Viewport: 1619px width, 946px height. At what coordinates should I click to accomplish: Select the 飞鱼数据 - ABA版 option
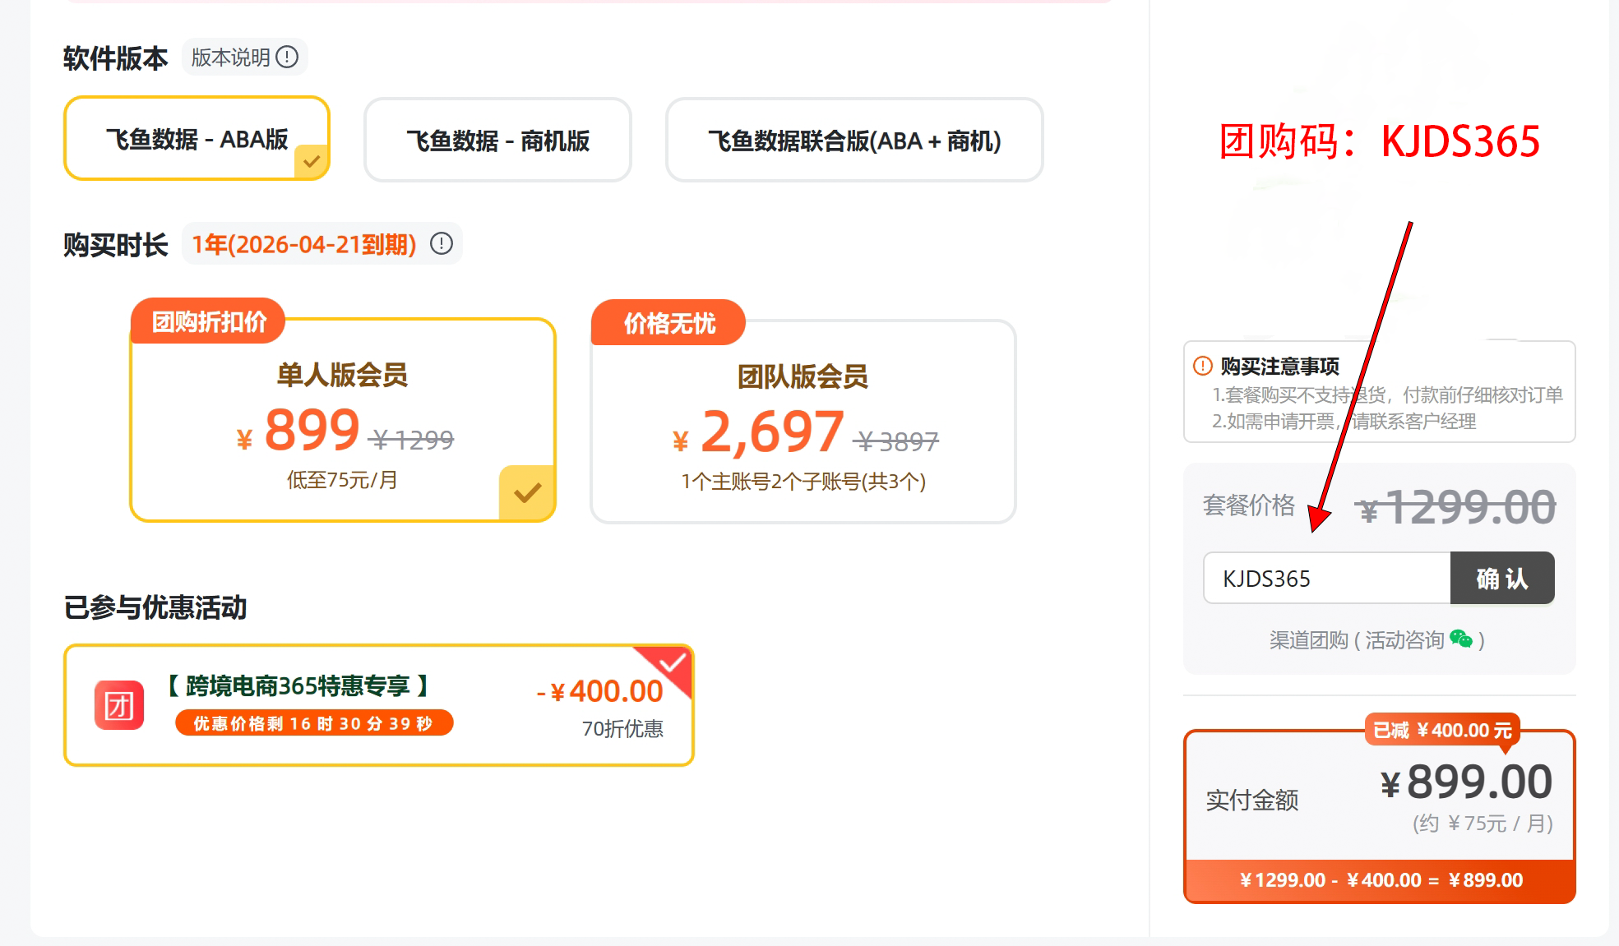[x=197, y=139]
